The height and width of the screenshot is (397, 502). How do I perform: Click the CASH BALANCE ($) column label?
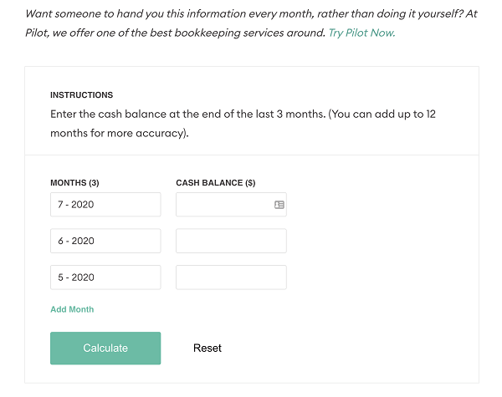pyautogui.click(x=216, y=182)
